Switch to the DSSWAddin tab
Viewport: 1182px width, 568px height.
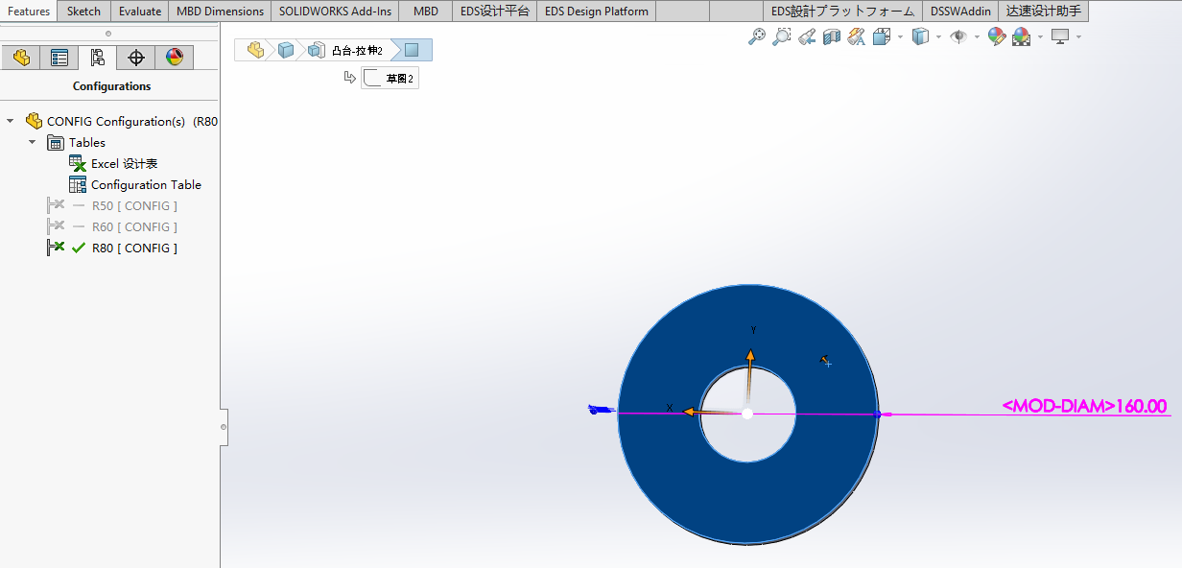pyautogui.click(x=960, y=12)
